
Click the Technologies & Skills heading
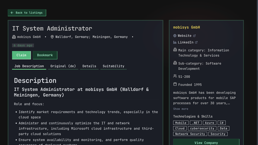coord(193,116)
